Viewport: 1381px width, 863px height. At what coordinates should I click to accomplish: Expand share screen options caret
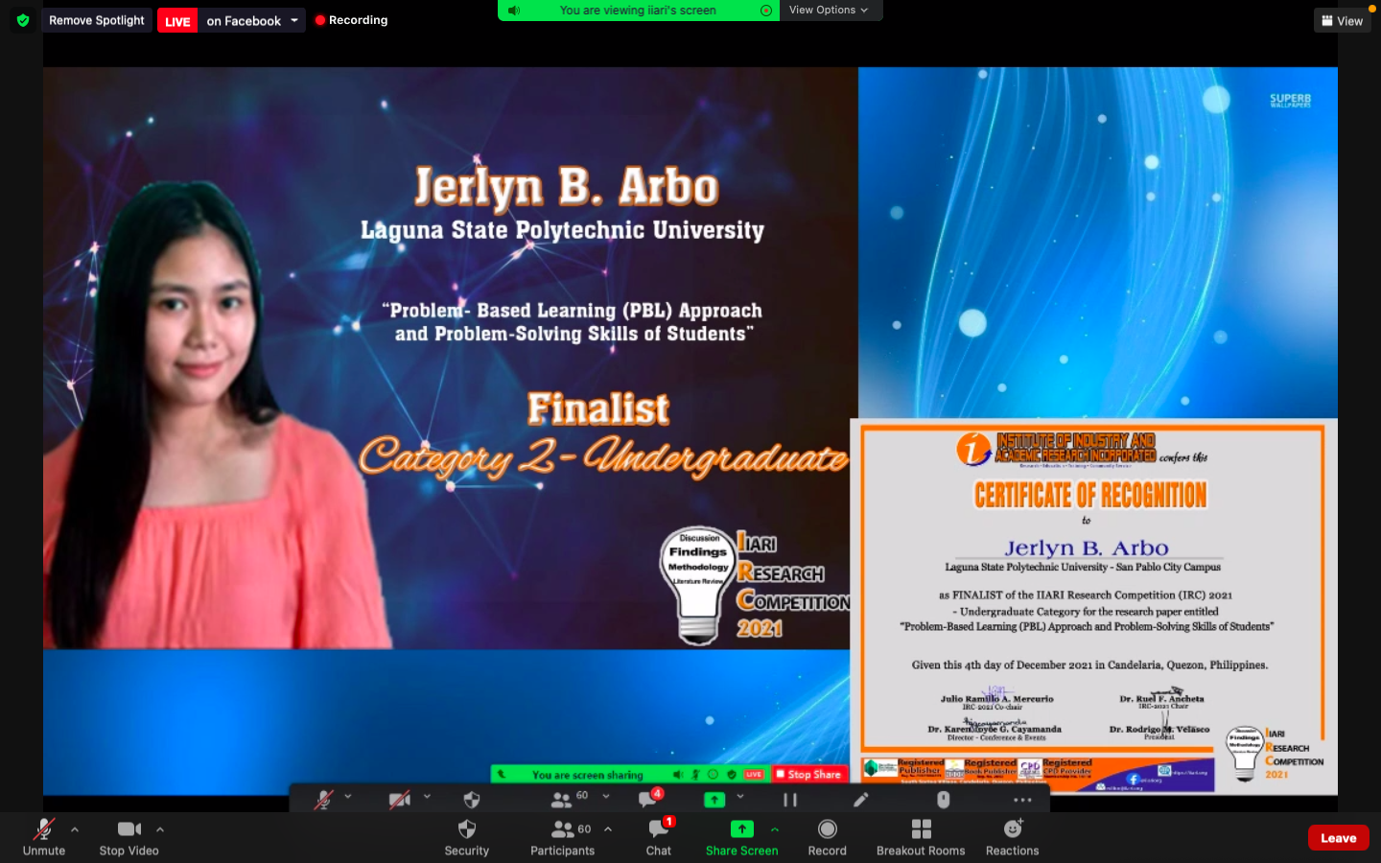[x=775, y=829]
